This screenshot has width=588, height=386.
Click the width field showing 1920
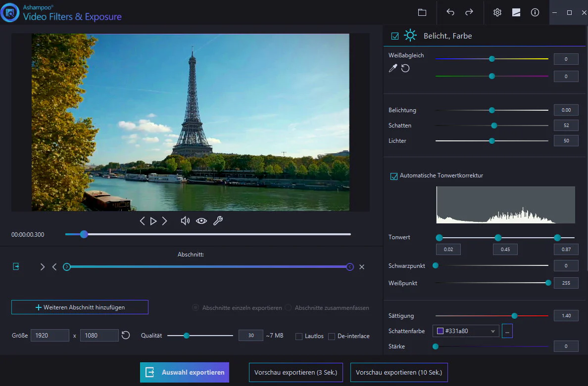[50, 336]
